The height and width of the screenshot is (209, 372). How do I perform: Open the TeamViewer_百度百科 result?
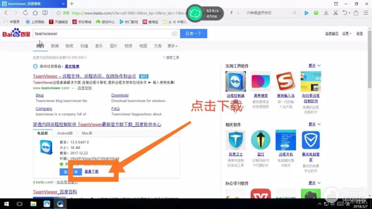(x=55, y=192)
